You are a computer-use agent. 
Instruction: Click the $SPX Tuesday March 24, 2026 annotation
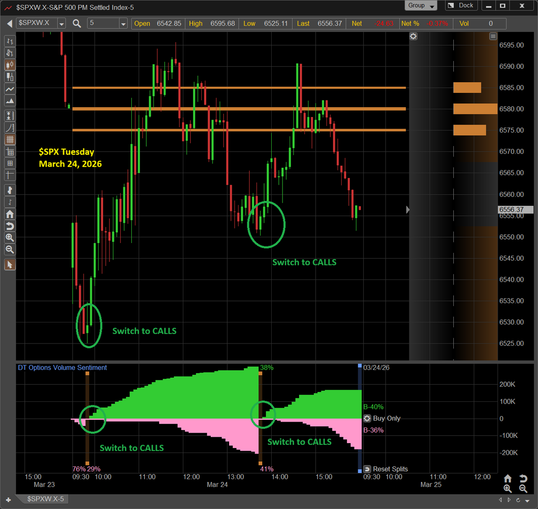click(x=70, y=158)
